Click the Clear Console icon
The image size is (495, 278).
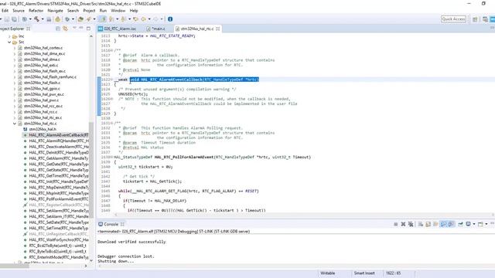point(421,224)
